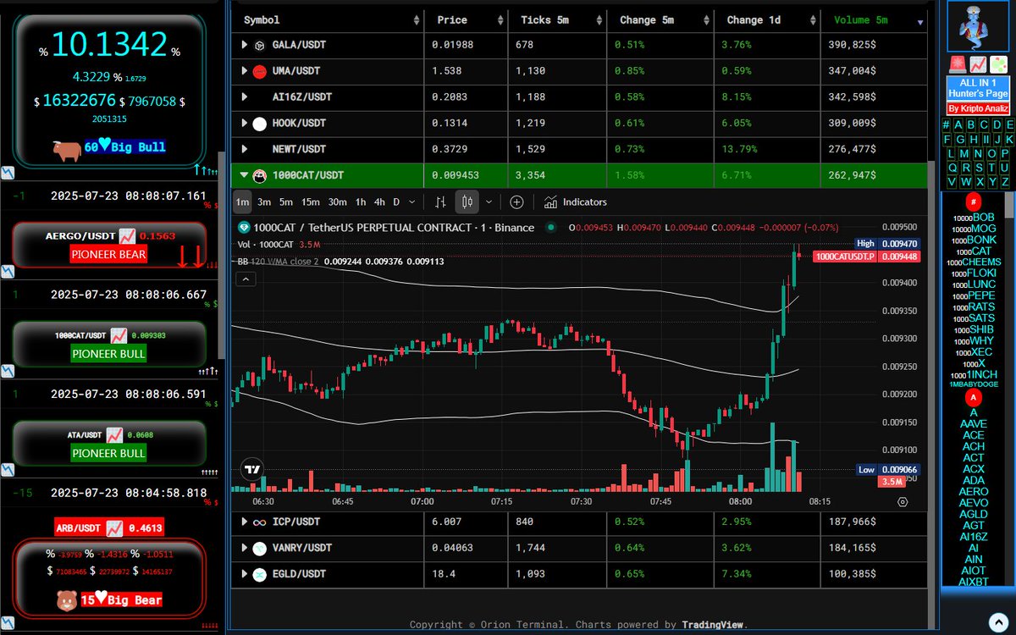Click PIONEER BULL label for ATA
1016x635 pixels.
point(108,453)
